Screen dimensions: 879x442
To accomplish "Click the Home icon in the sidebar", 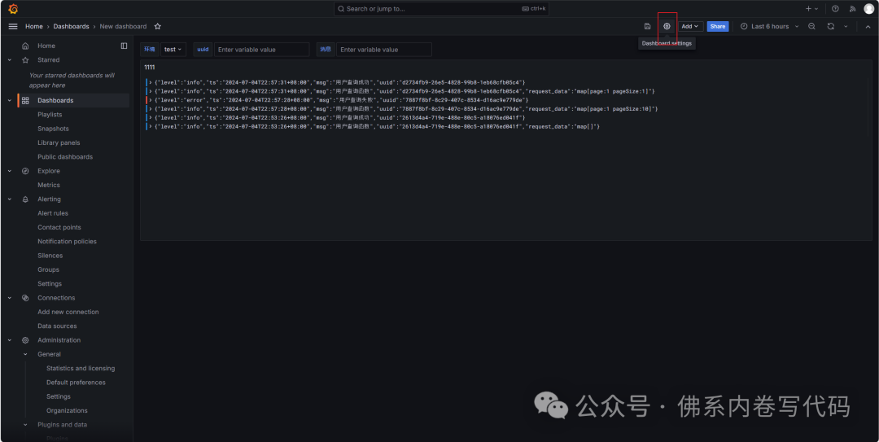I will coord(25,46).
